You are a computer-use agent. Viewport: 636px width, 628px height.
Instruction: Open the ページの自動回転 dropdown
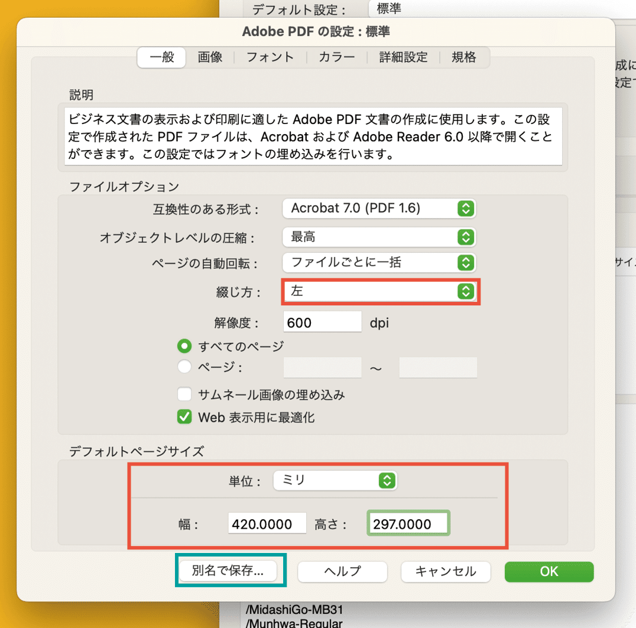coord(379,263)
